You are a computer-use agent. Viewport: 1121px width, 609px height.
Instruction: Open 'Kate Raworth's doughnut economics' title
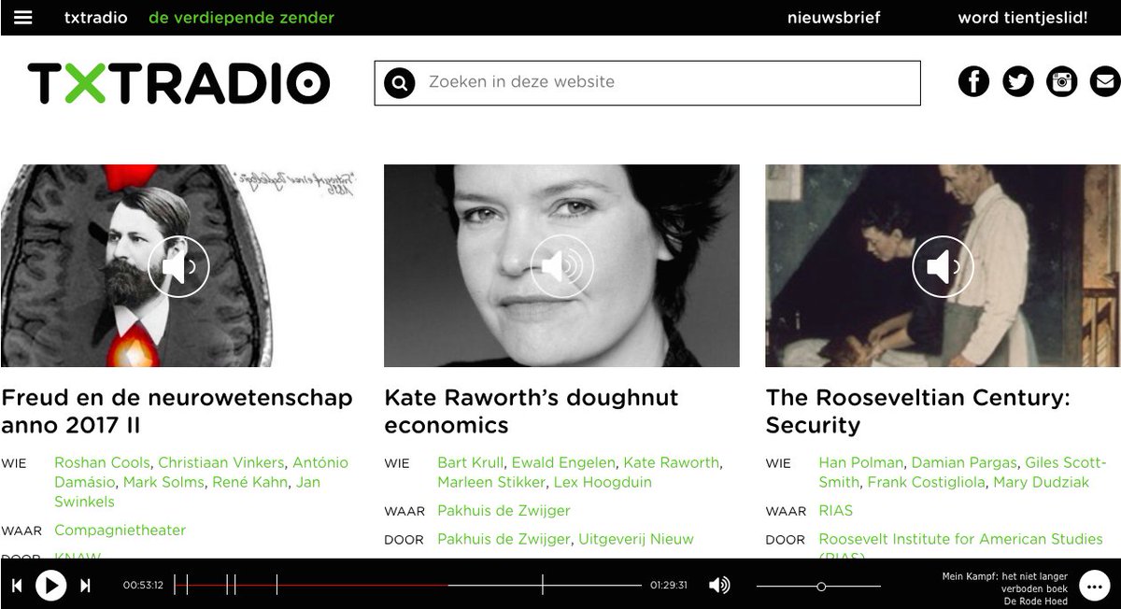click(532, 411)
